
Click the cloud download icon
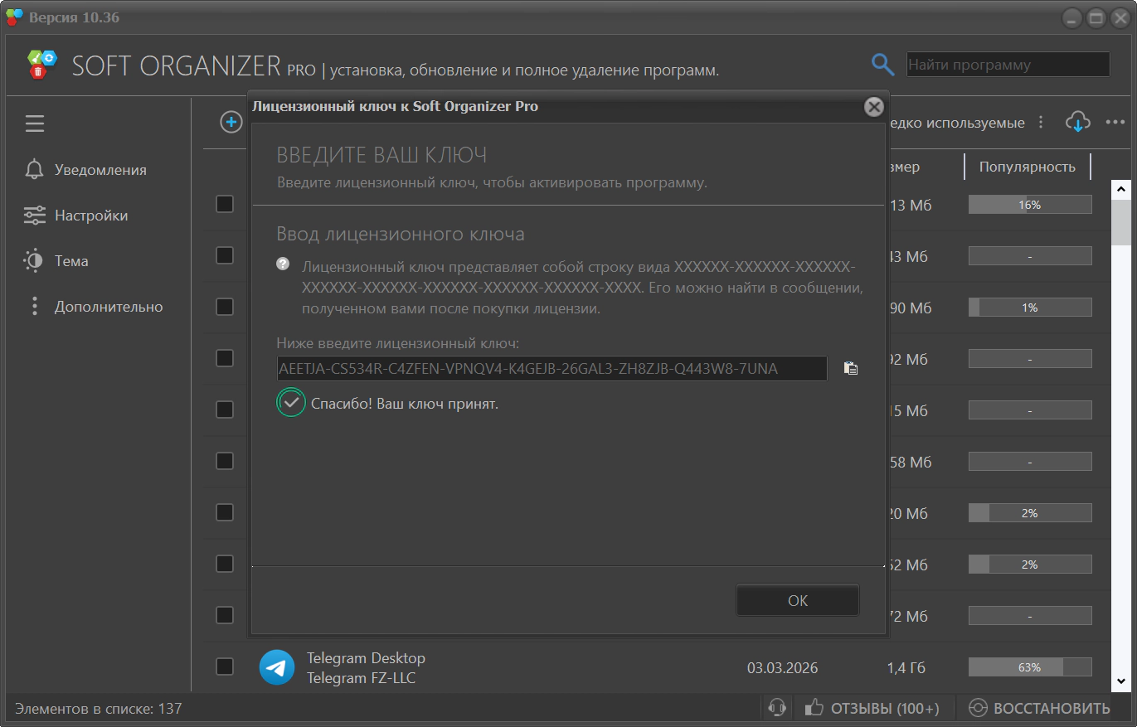(1077, 123)
